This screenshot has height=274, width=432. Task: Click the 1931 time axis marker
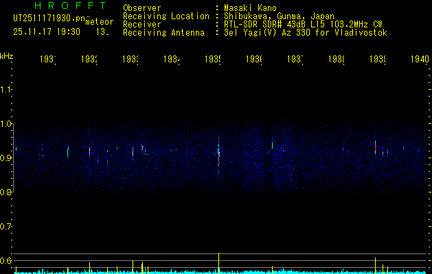[x=48, y=59]
